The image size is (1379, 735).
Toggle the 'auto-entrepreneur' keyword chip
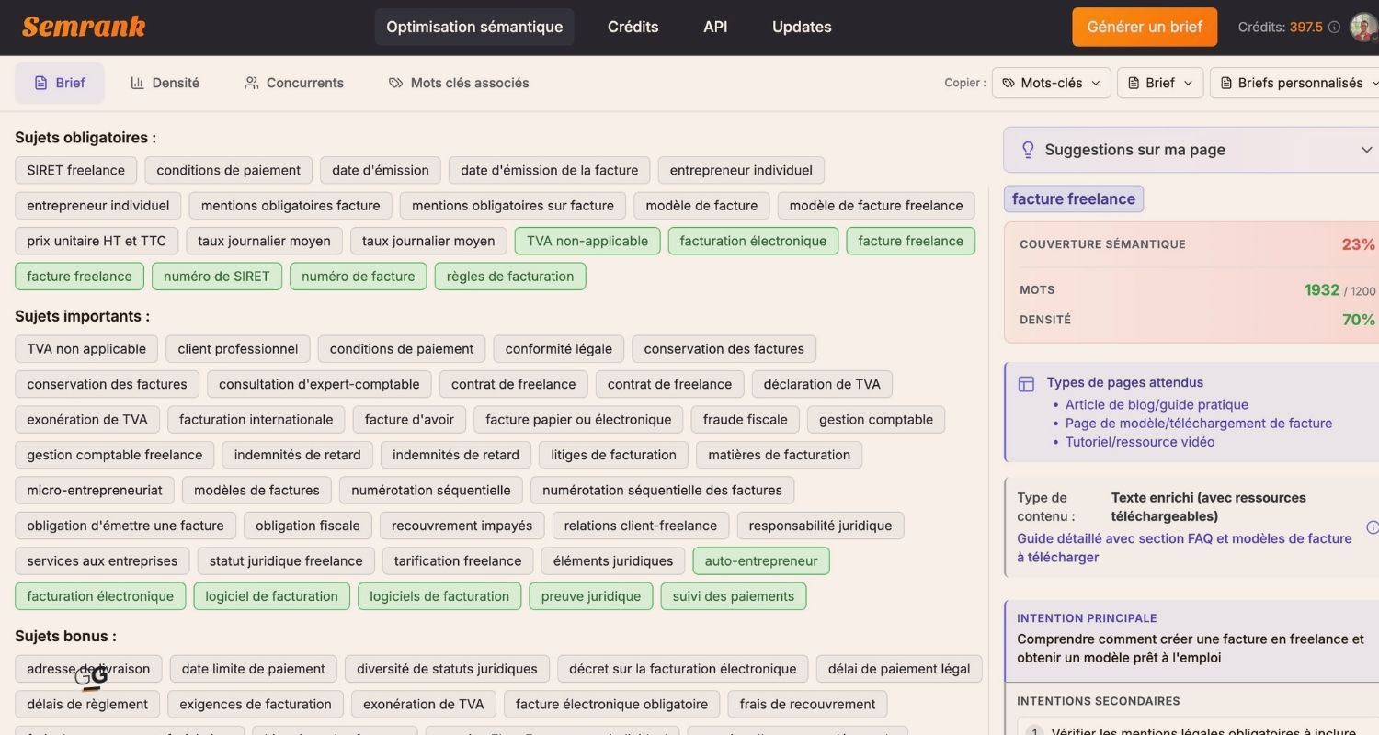coord(760,560)
